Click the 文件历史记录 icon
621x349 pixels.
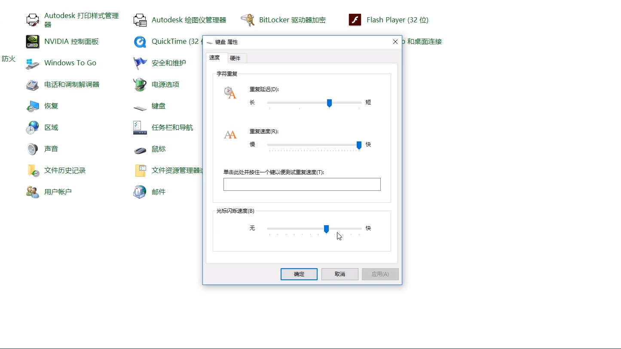point(33,170)
